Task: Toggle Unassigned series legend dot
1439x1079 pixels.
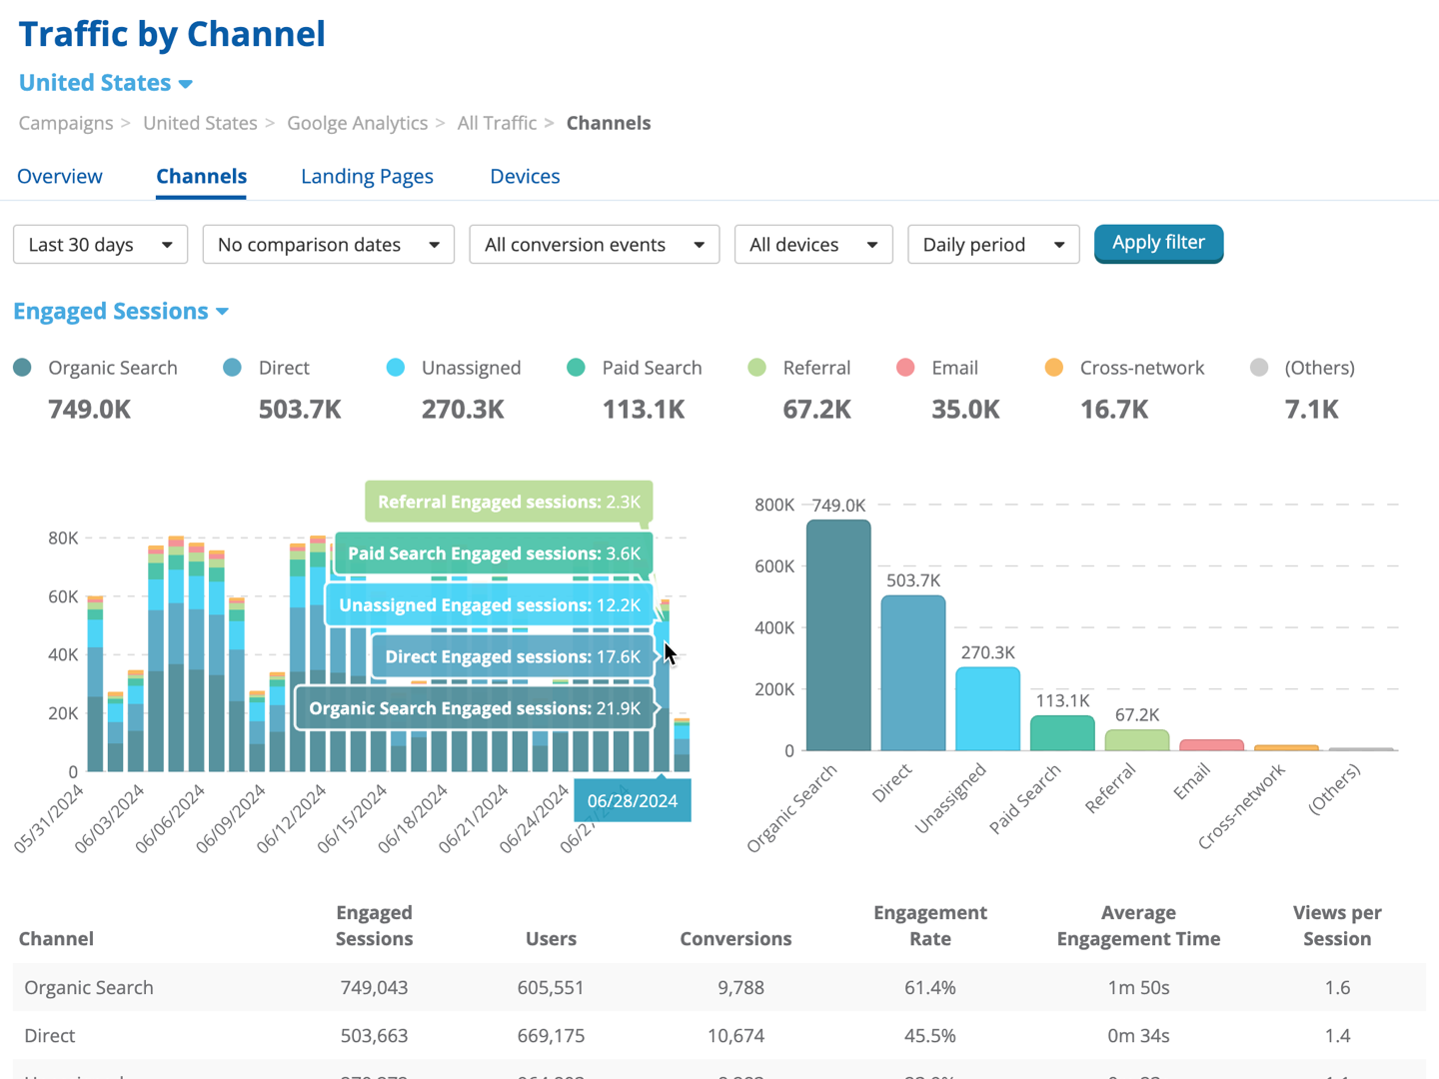Action: pyautogui.click(x=396, y=368)
